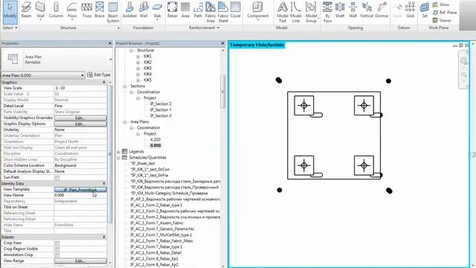Open the IP_Section Y view

tap(161, 110)
